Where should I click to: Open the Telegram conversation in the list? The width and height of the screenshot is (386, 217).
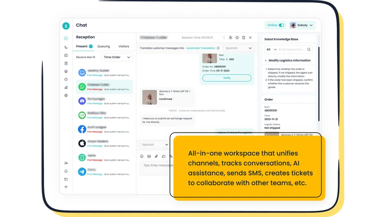point(104,172)
